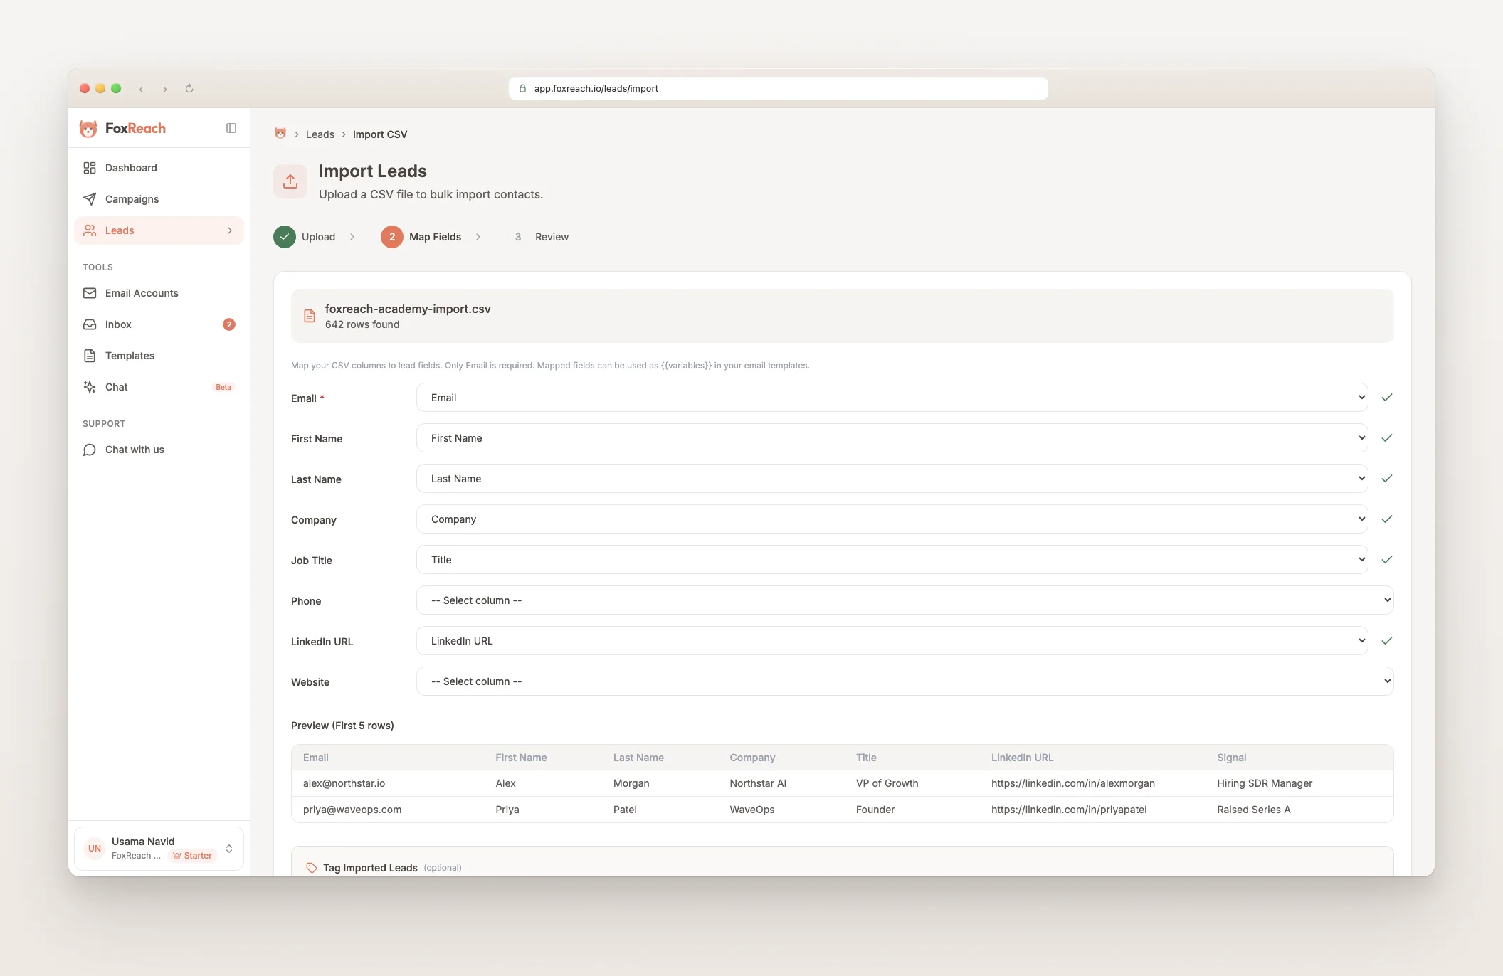Click the browser address bar
The width and height of the screenshot is (1503, 976).
(x=778, y=89)
